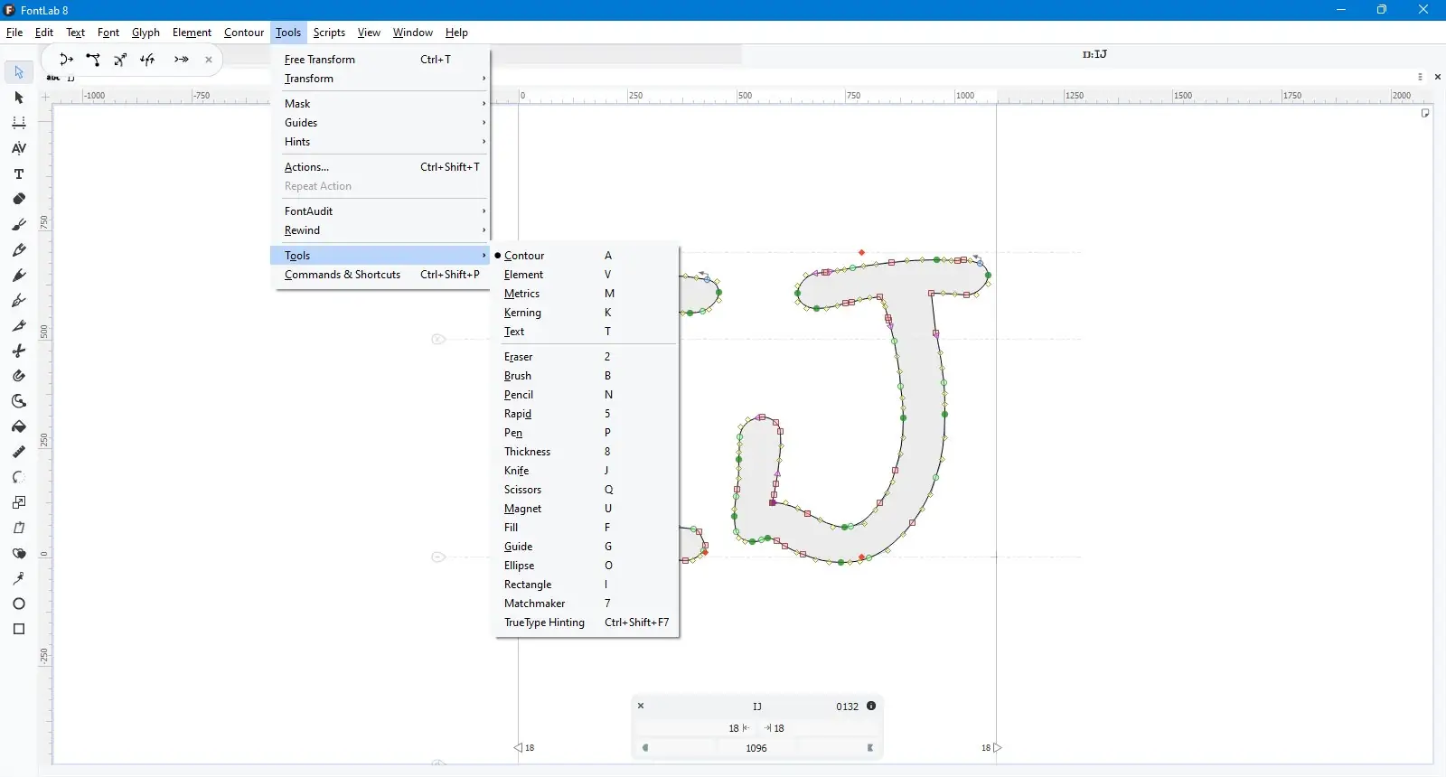Image resolution: width=1446 pixels, height=777 pixels.
Task: Click the glyph name field showing IJ
Action: (x=757, y=707)
